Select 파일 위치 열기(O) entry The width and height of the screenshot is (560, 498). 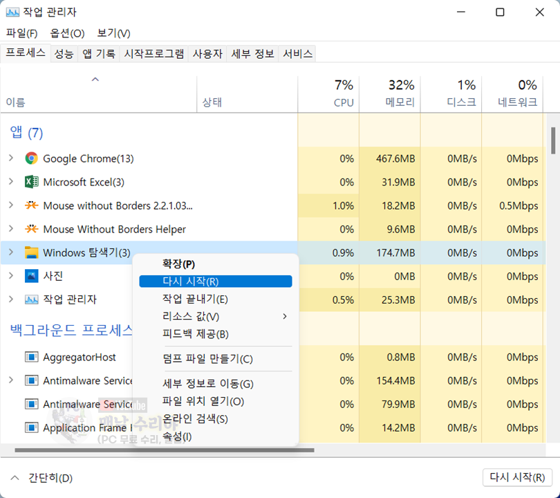(216, 401)
